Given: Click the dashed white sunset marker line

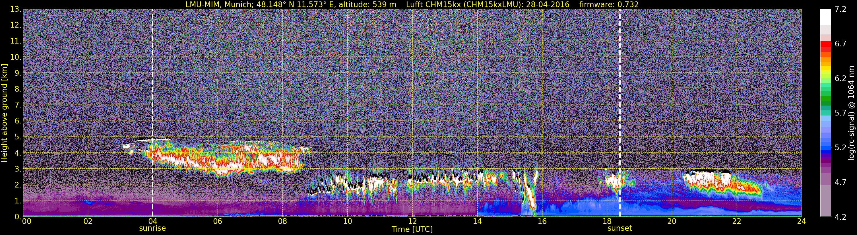Looking at the screenshot, I should point(619,112).
